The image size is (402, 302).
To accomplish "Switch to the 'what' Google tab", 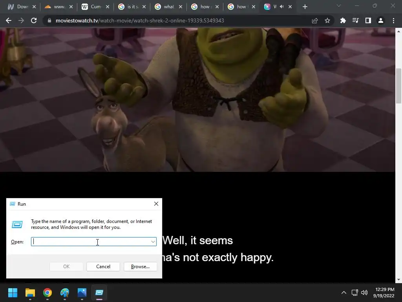I will click(x=168, y=7).
